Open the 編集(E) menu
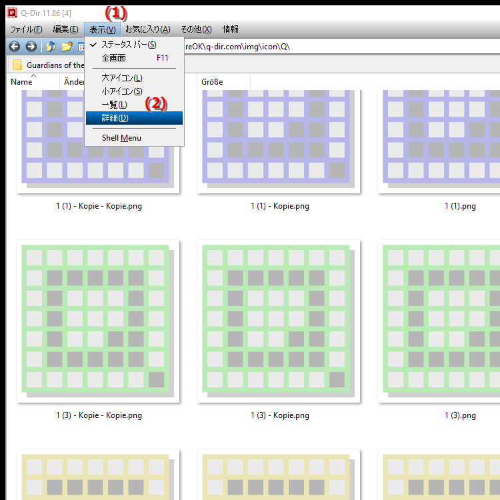The height and width of the screenshot is (500, 500). 65,29
